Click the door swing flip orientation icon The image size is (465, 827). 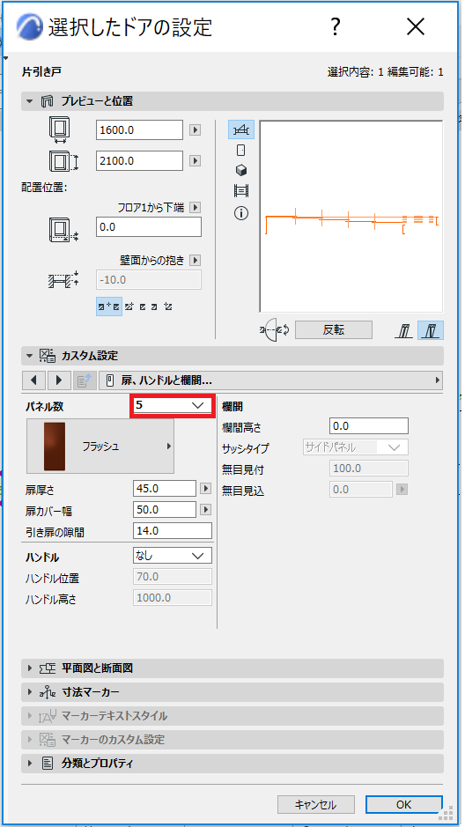coord(274,330)
